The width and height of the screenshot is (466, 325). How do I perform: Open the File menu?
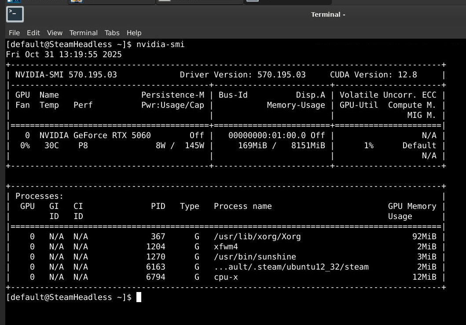click(14, 33)
